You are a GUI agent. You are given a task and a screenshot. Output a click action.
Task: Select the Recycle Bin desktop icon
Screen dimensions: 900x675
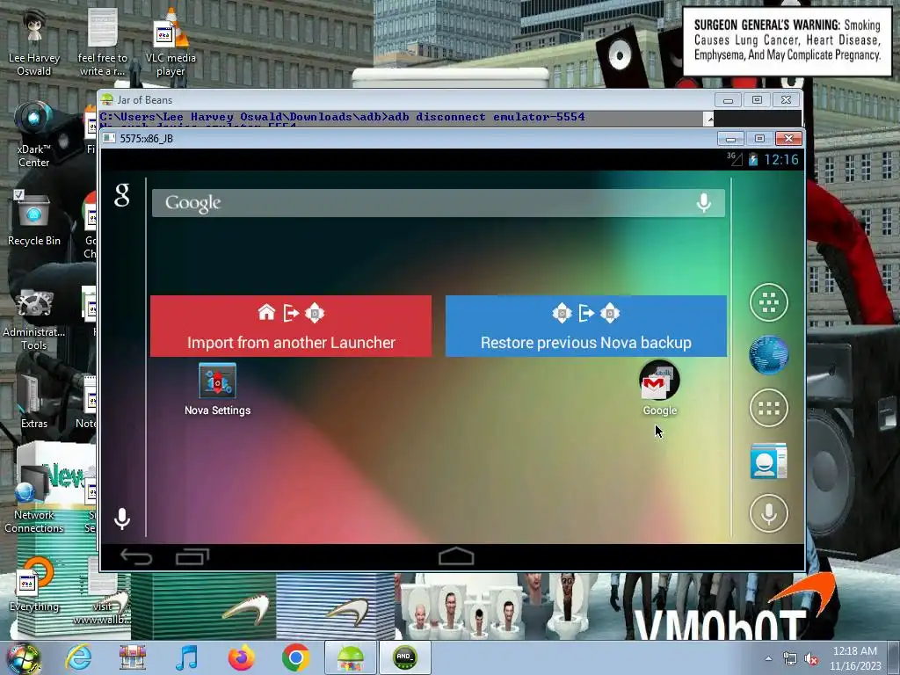[34, 218]
